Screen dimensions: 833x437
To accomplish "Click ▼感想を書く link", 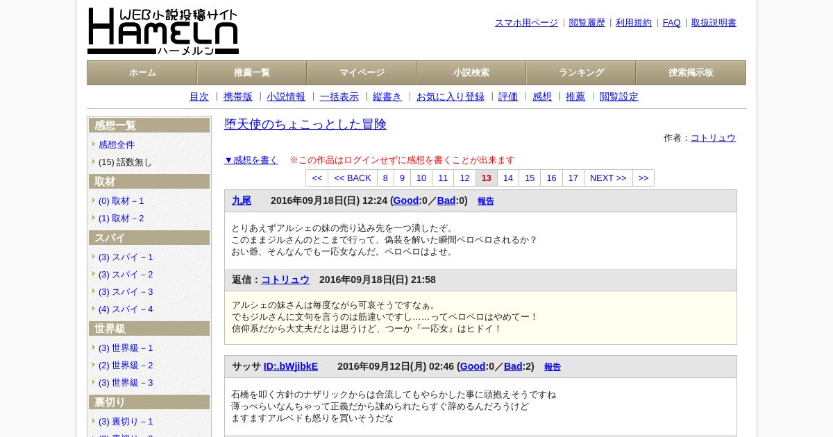I will [x=251, y=160].
